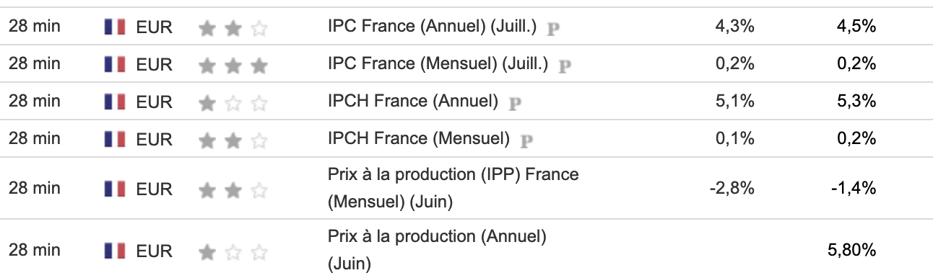Click the P icon next to IPCH France (Annuel)

point(515,103)
